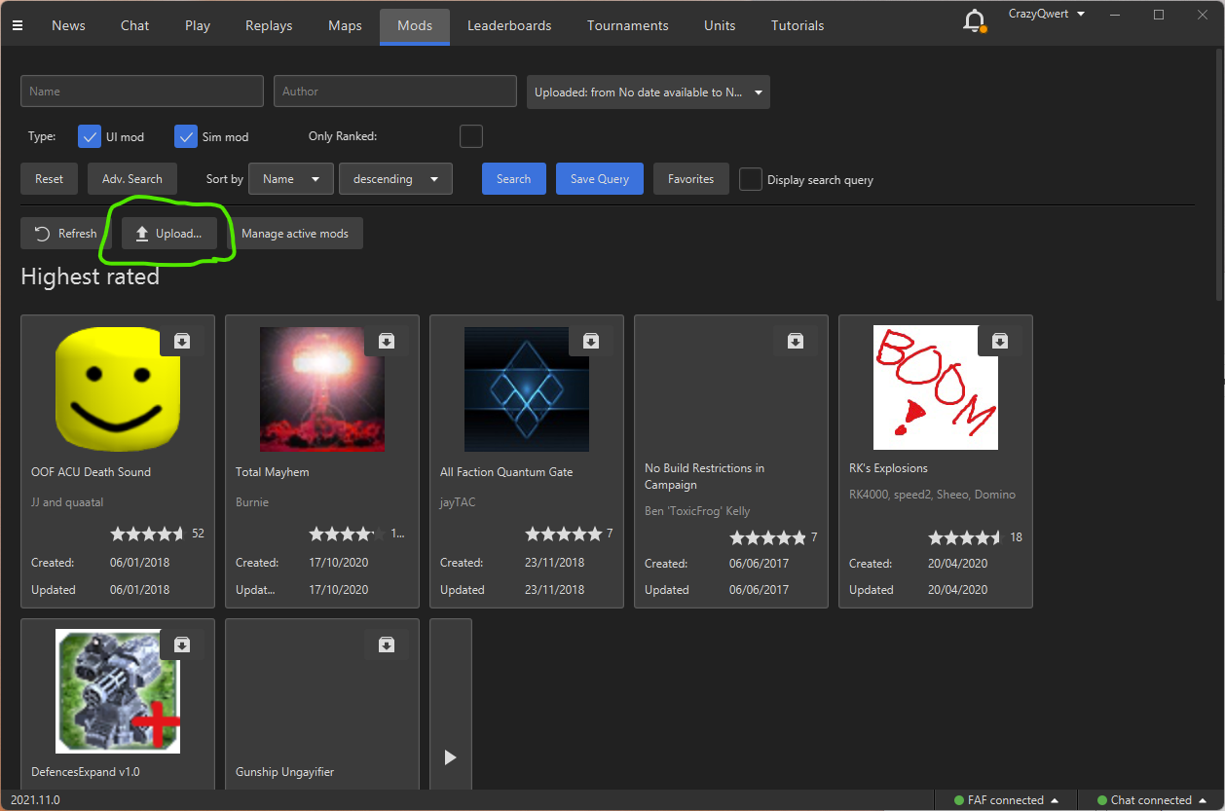Image resolution: width=1225 pixels, height=811 pixels.
Task: Open the OOF ACU Death Sound thumbnail
Action: 118,387
